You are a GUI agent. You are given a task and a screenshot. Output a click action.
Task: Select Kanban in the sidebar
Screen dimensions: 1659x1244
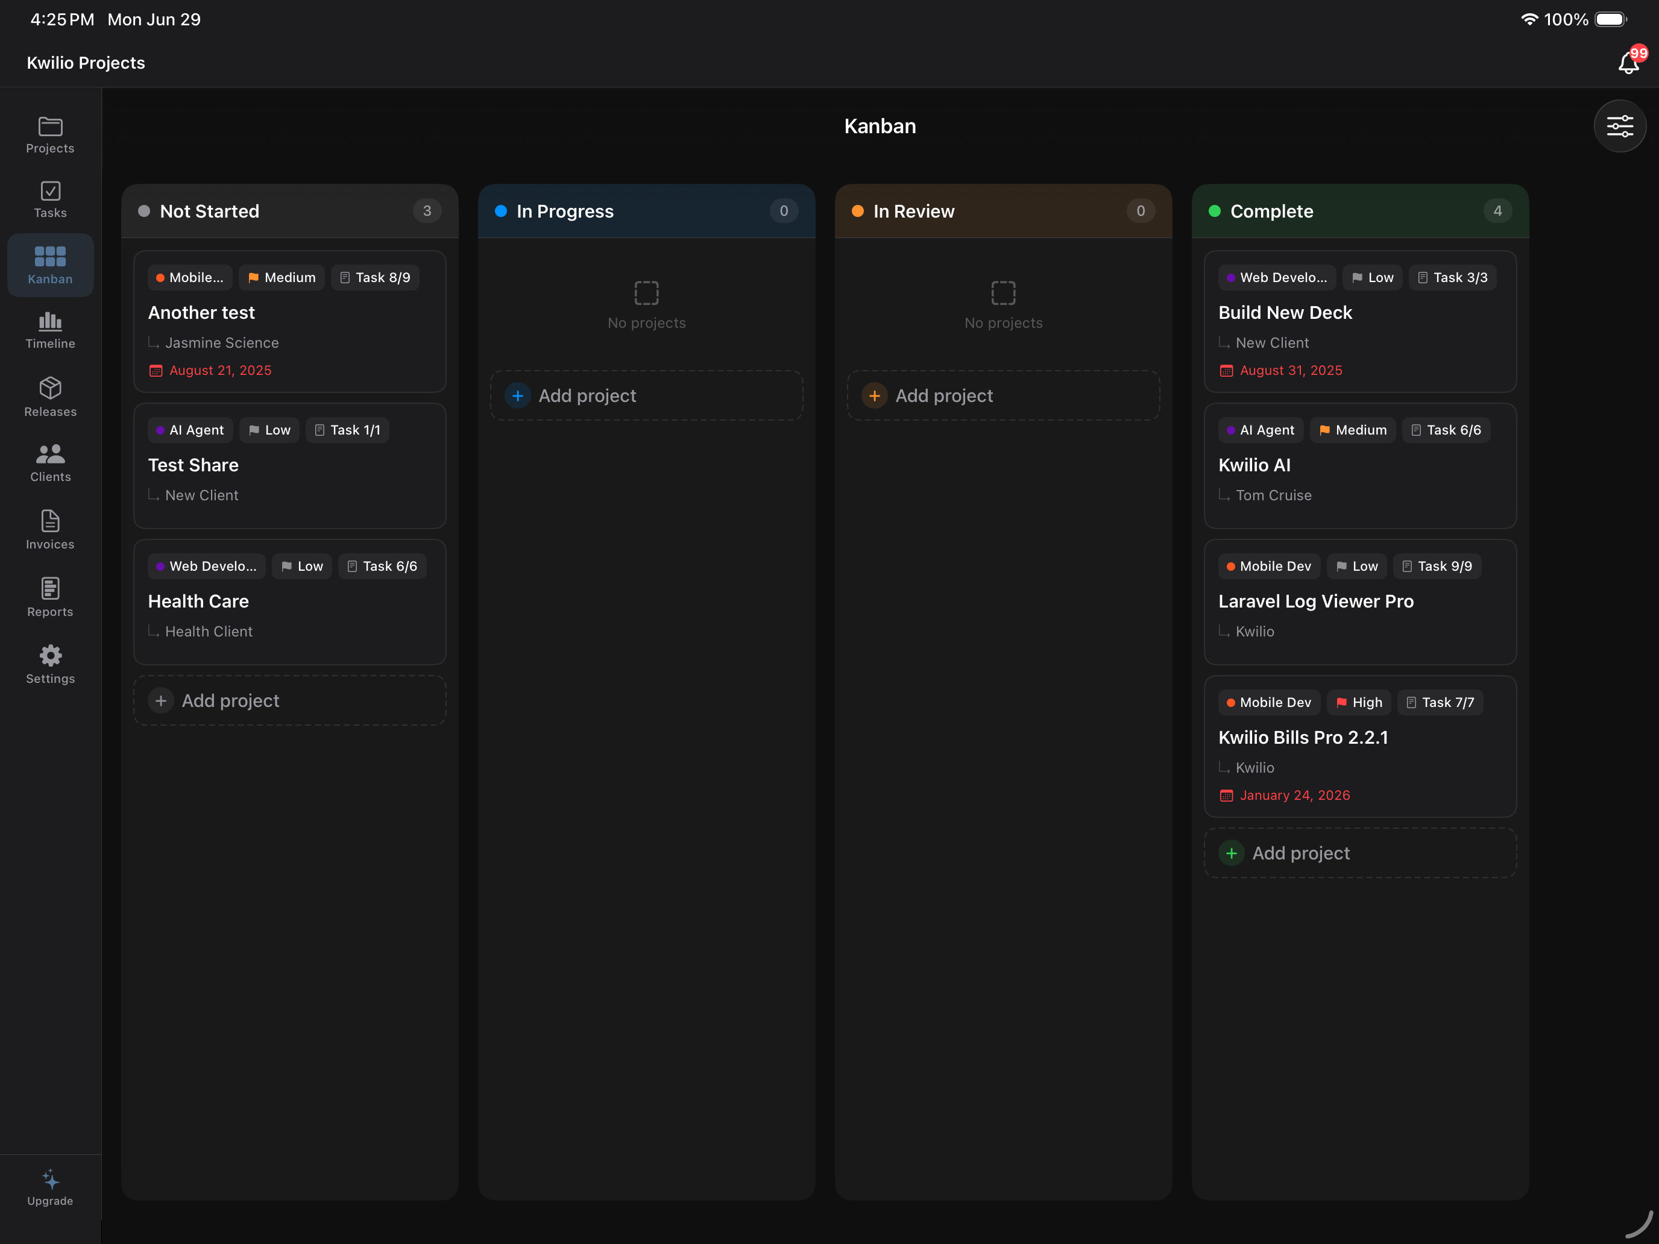point(50,265)
